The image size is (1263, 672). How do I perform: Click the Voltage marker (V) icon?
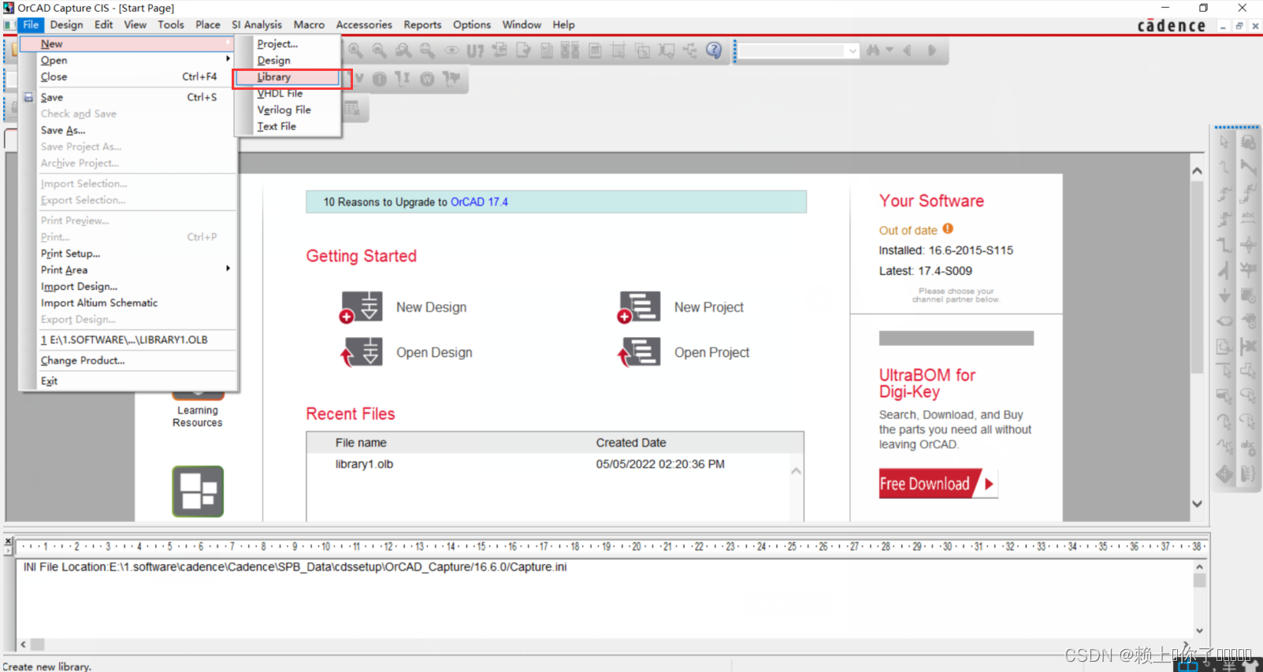point(359,79)
